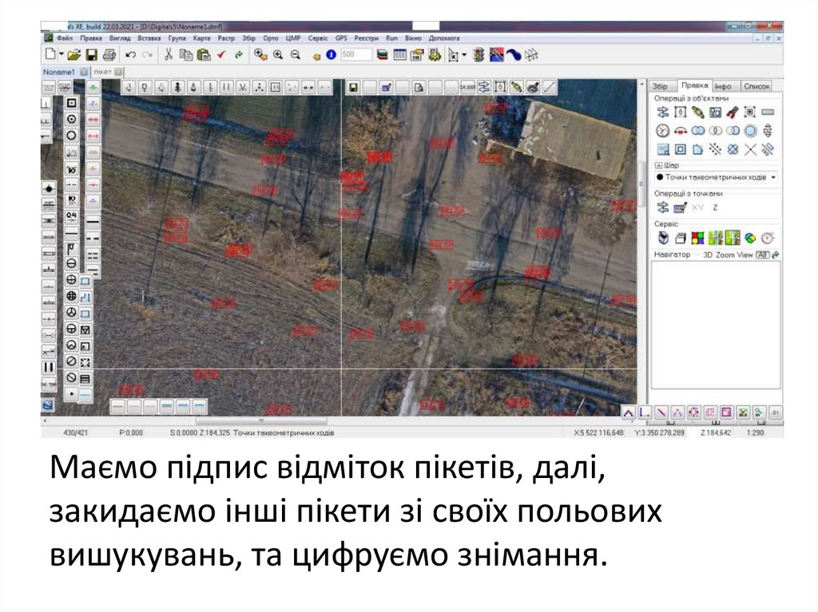818x612 pixels.
Task: Click the Zoom in magnifier icon
Action: [x=277, y=54]
